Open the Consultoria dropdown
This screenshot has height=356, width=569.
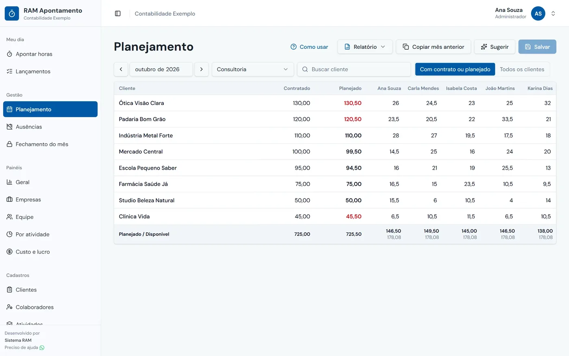(x=253, y=69)
